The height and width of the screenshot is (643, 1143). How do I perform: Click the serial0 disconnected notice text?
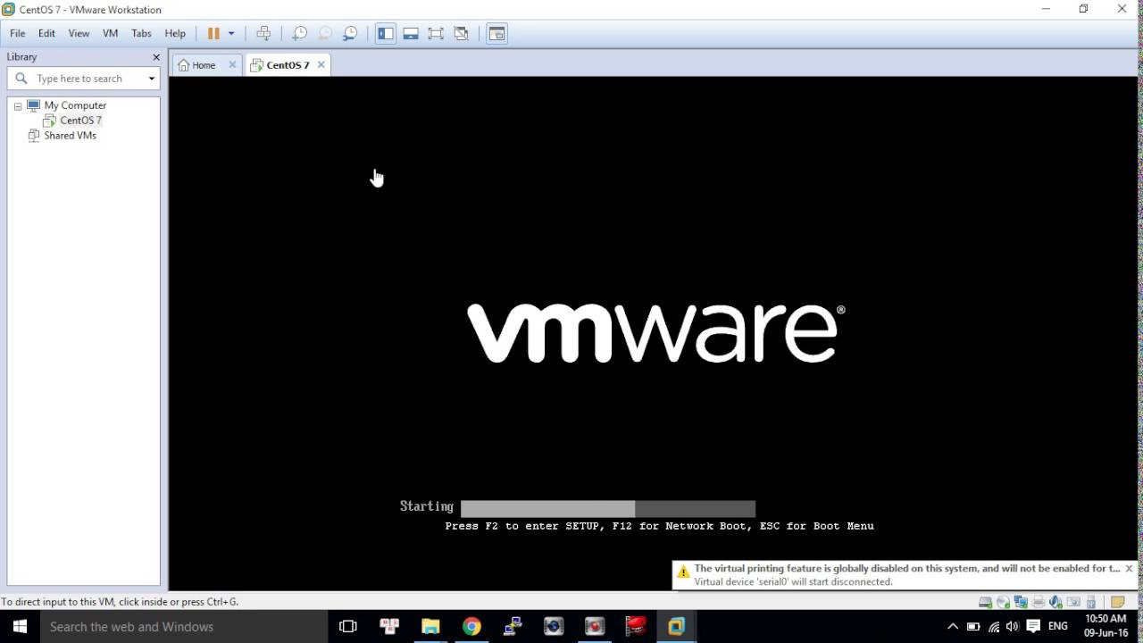pyautogui.click(x=793, y=581)
